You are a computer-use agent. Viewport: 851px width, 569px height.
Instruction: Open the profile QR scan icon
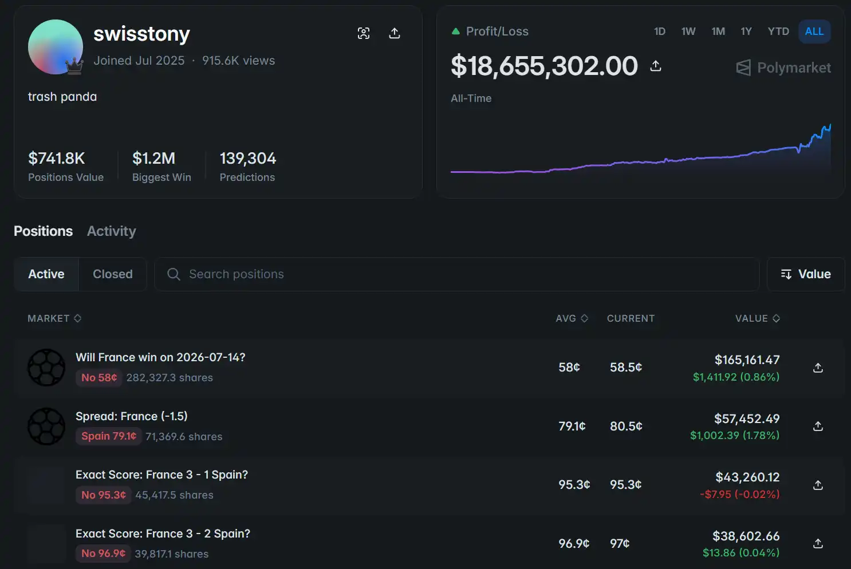(364, 33)
